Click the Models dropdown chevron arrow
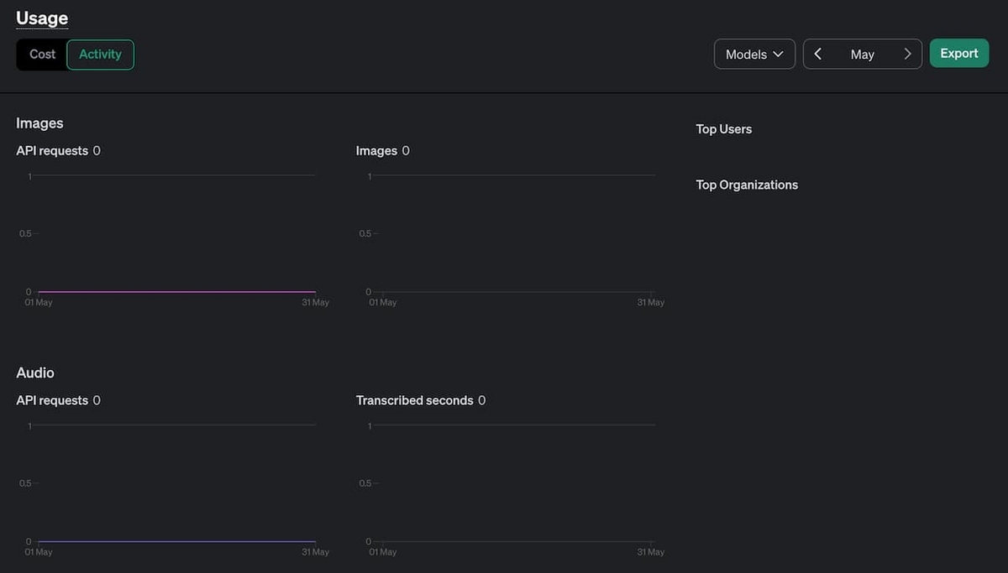Image resolution: width=1008 pixels, height=573 pixels. point(779,54)
